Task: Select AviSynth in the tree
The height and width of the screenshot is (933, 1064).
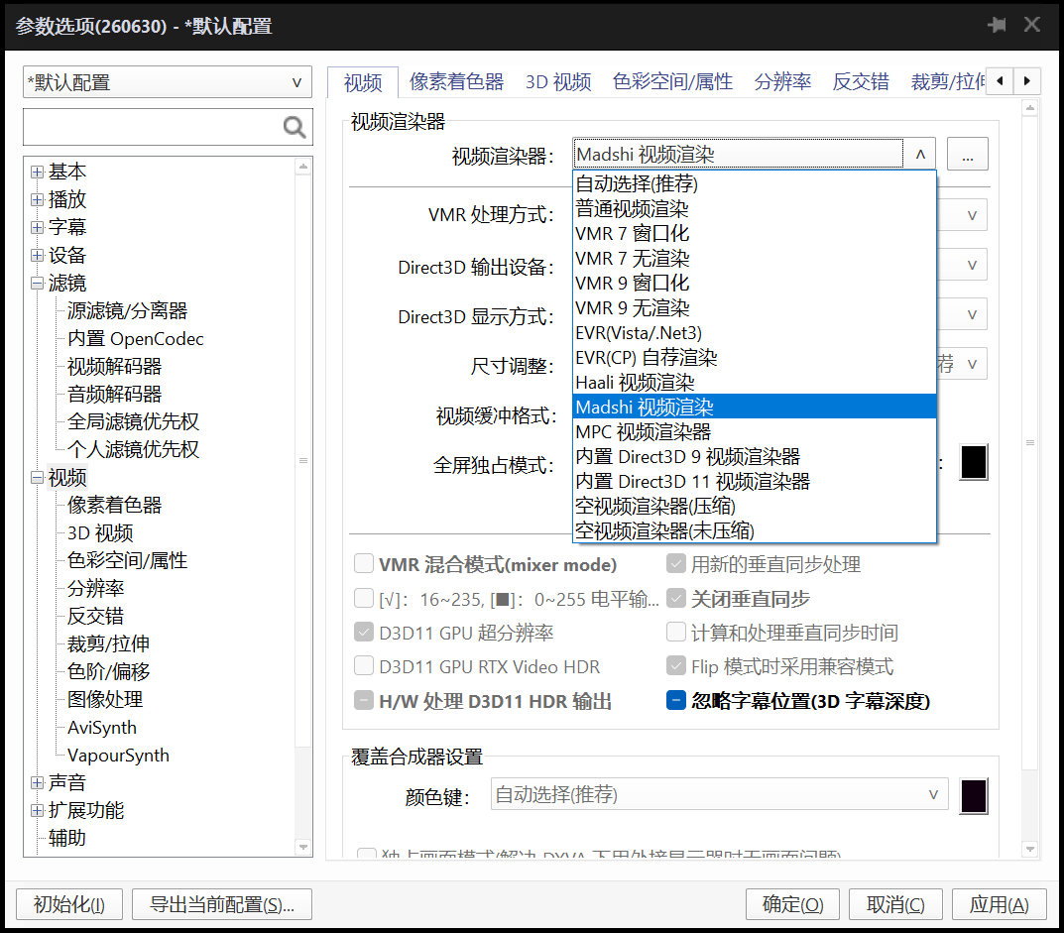Action: click(102, 728)
